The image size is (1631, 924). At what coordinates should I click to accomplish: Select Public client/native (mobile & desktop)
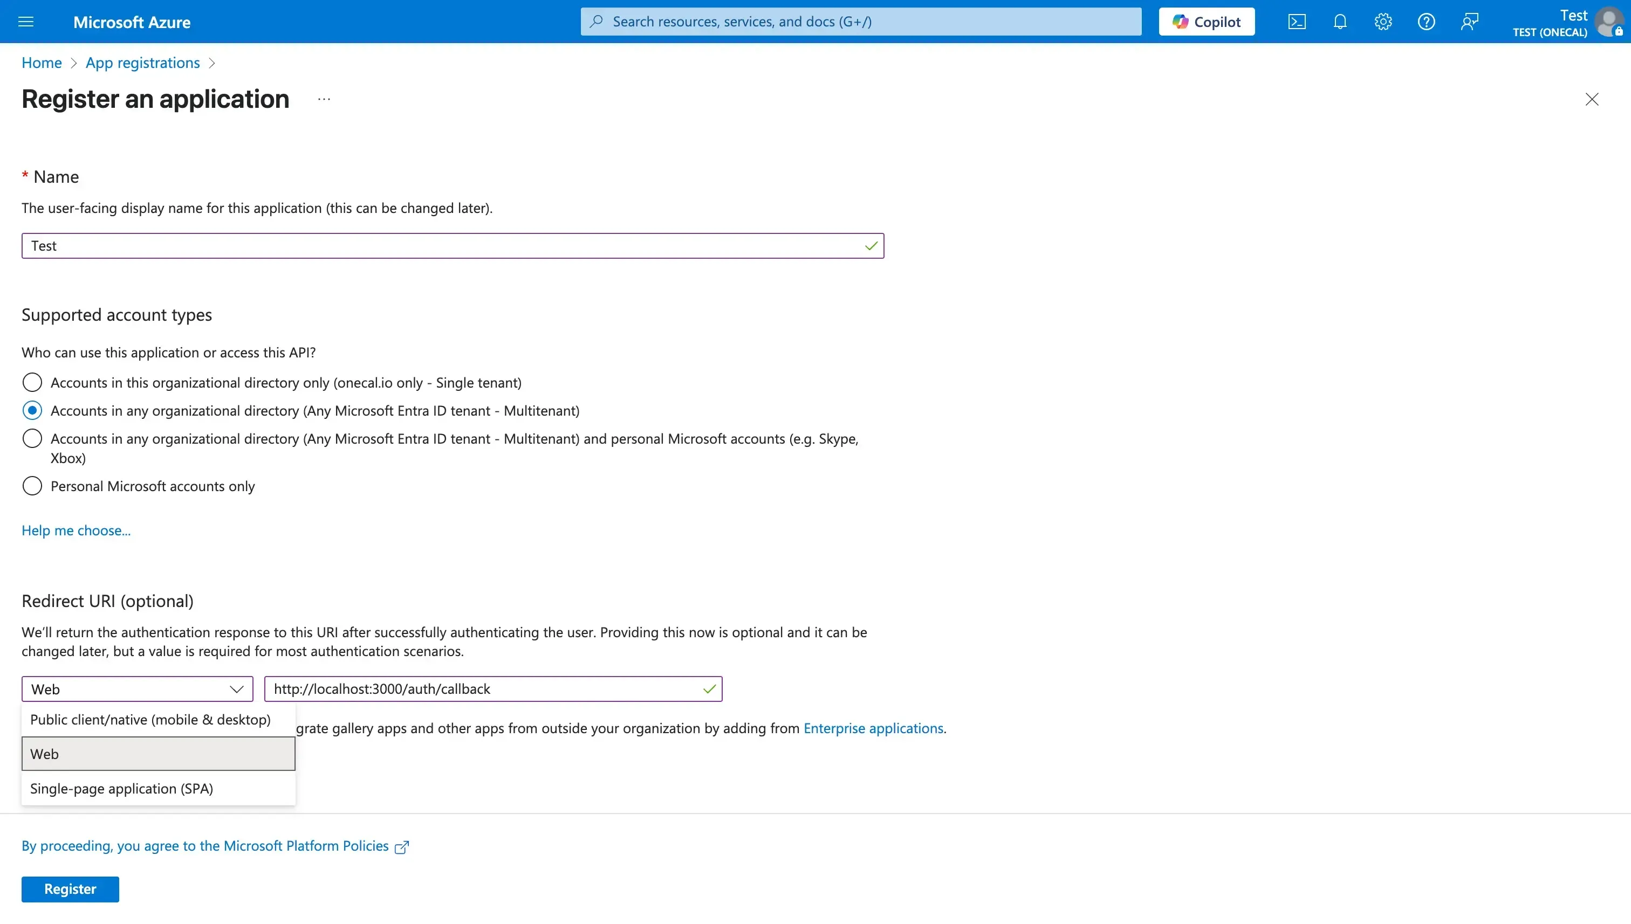tap(150, 720)
